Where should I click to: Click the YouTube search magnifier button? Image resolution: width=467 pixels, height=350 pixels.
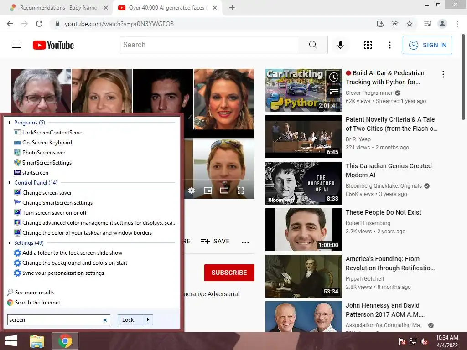[313, 45]
